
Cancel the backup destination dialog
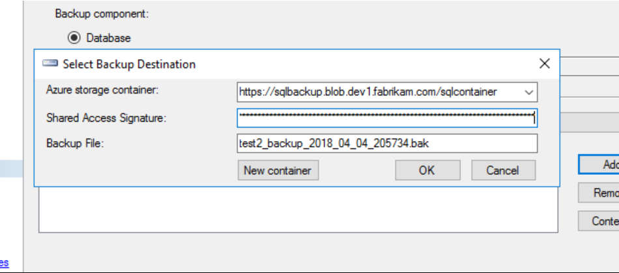point(502,170)
